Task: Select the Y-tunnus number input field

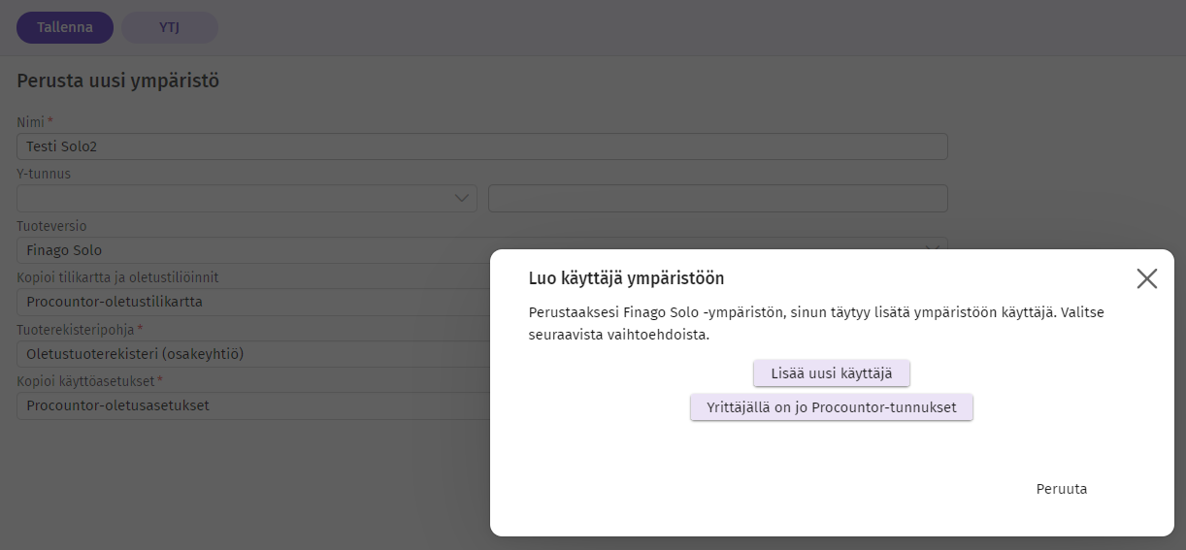Action: point(718,198)
